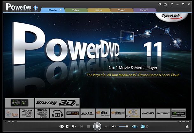Screen dimensions: 194x133
Task: Click the Dolby Pro Logic IIx badge
Action: click(42, 114)
